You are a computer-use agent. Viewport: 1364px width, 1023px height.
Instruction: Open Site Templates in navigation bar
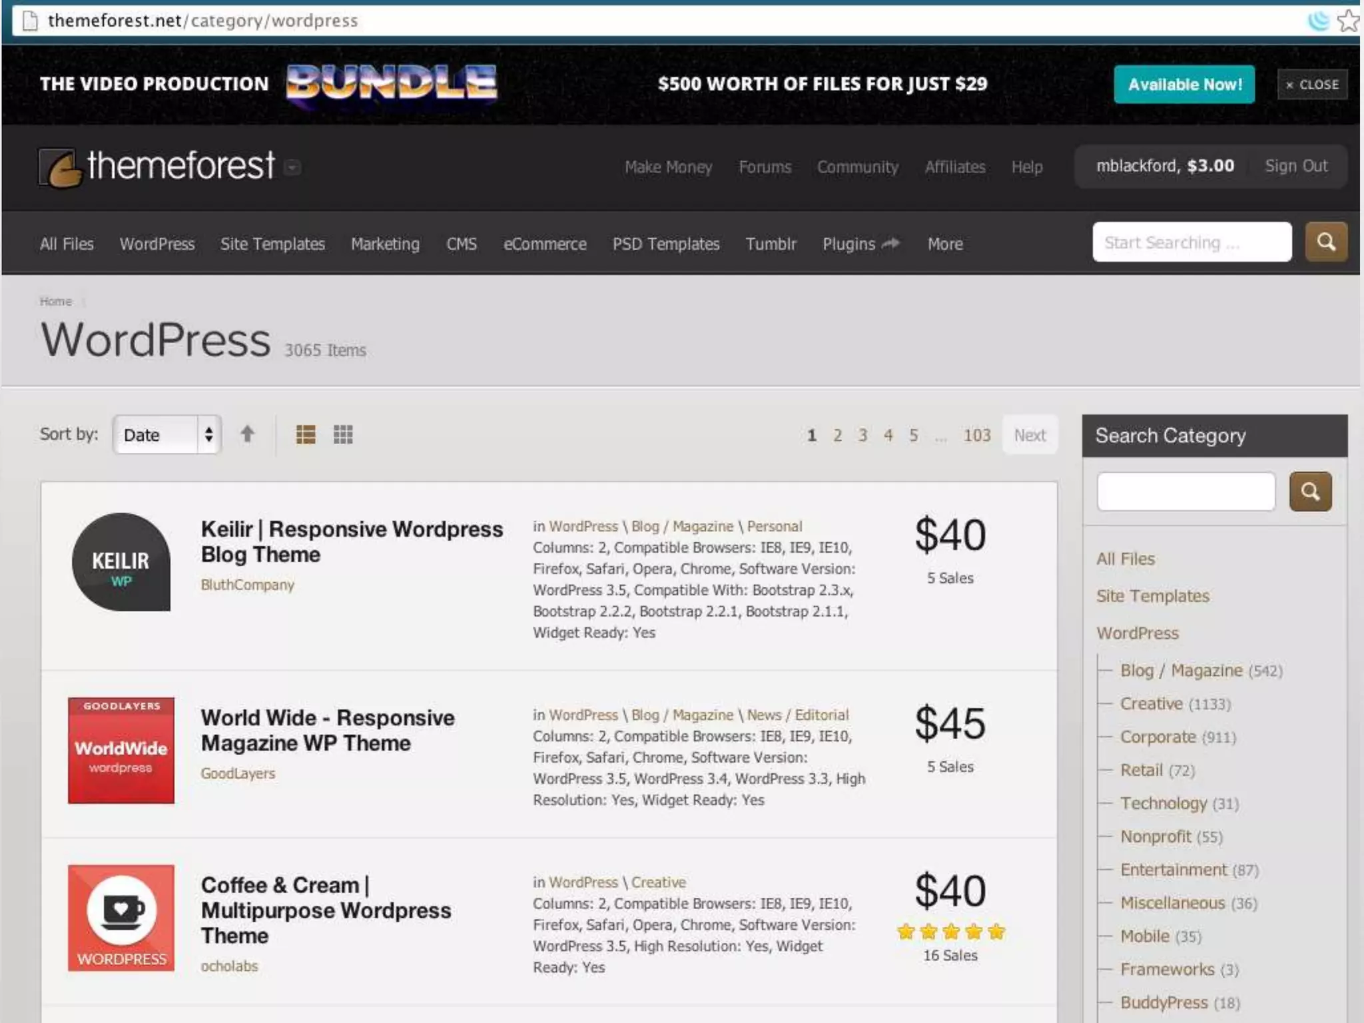click(272, 244)
